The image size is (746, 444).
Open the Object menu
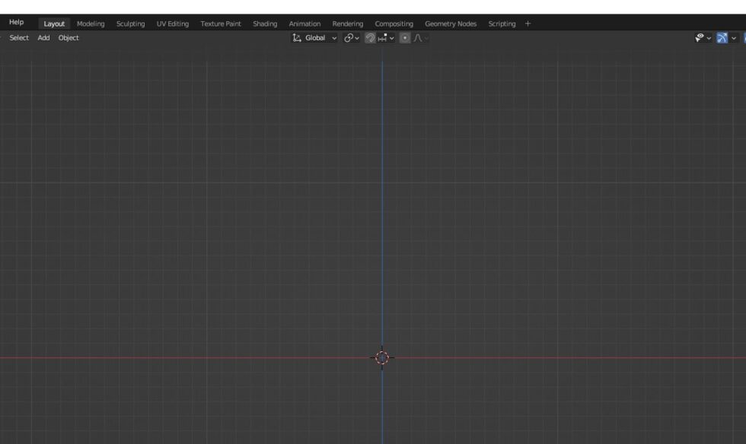(x=69, y=37)
